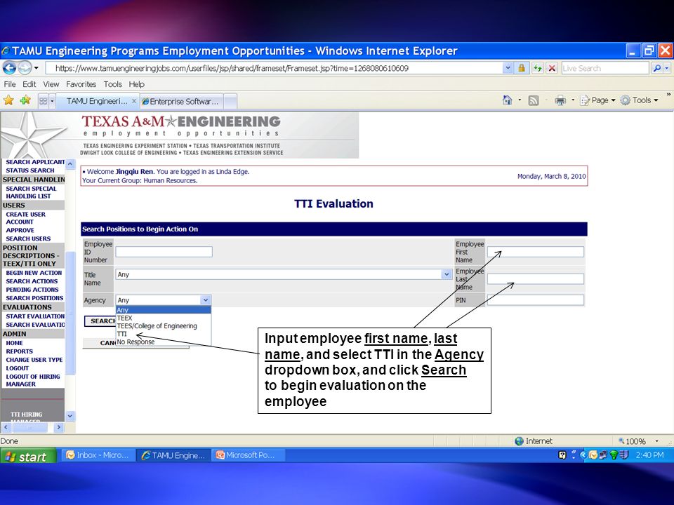This screenshot has height=505, width=674.
Task: Open the address bar history dropdown arrow
Action: [508, 68]
